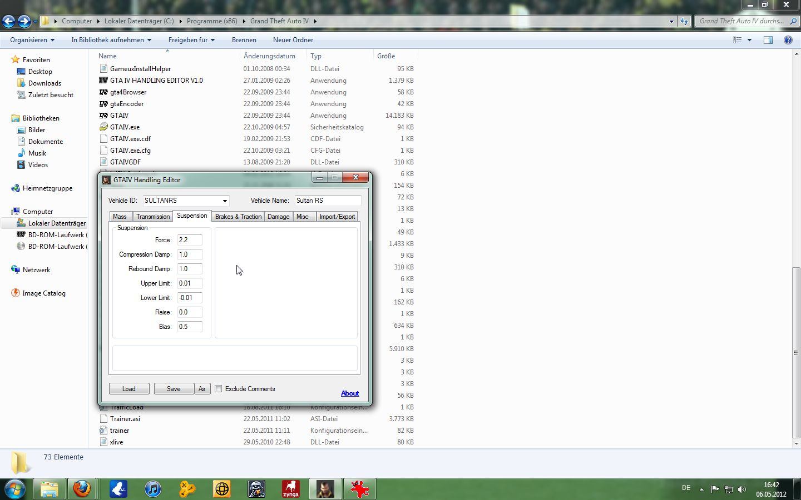Open the red splat taskbar icon

coord(359,489)
